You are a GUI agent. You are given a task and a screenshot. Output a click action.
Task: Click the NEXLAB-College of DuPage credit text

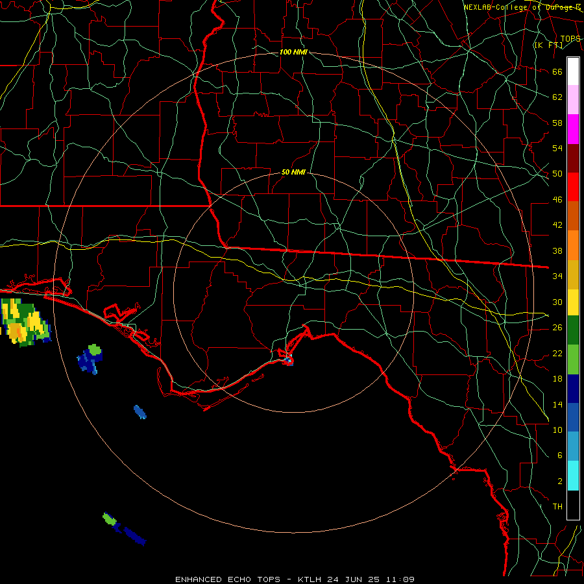tap(522, 7)
